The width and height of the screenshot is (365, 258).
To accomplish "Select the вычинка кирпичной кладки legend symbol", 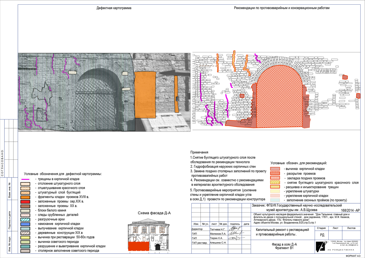I will (275, 169).
